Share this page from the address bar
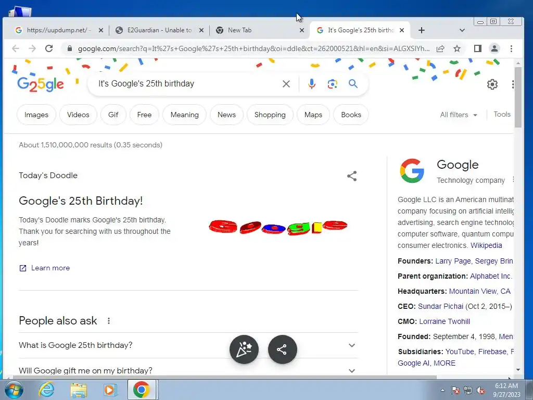Screen dimensions: 533x400 [440, 48]
